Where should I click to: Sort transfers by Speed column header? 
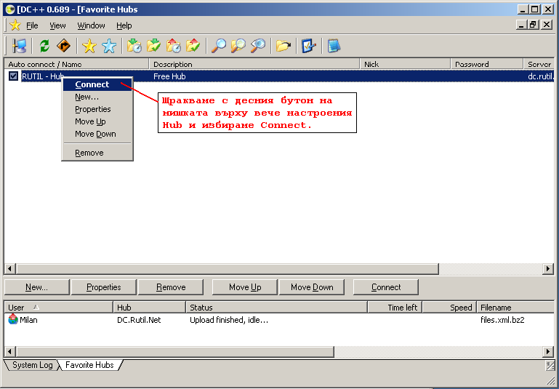click(x=450, y=308)
